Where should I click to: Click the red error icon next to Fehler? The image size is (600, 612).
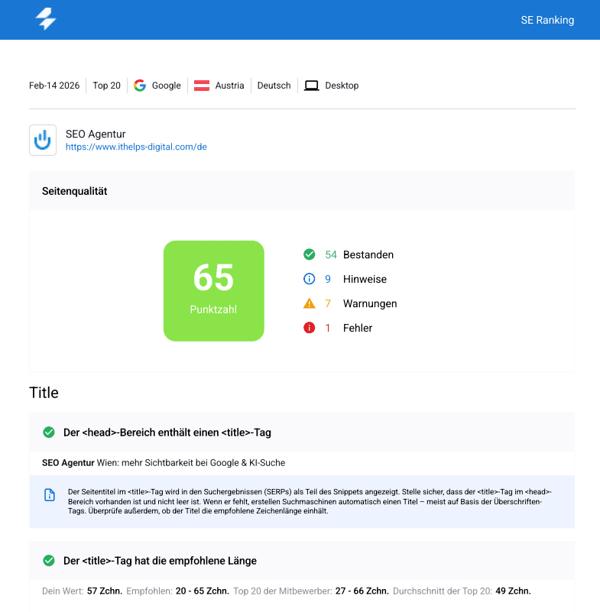tap(310, 328)
